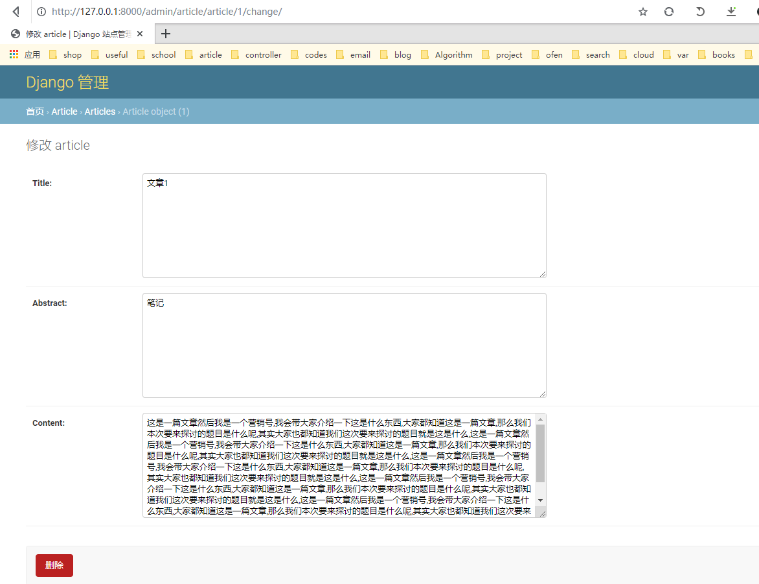The image size is (759, 584).
Task: Click the Django 管理 header link
Action: pyautogui.click(x=67, y=82)
